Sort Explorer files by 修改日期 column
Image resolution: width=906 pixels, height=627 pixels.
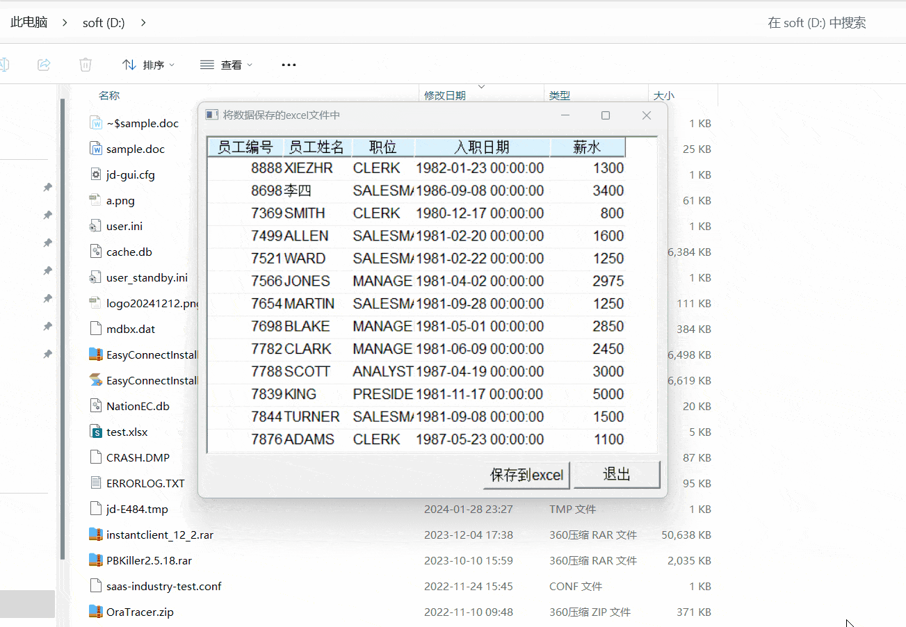[x=445, y=95]
